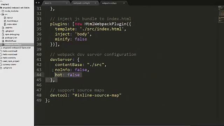Open package.json in the sidebar
This screenshot has width=224, height=126.
pos(11,38)
